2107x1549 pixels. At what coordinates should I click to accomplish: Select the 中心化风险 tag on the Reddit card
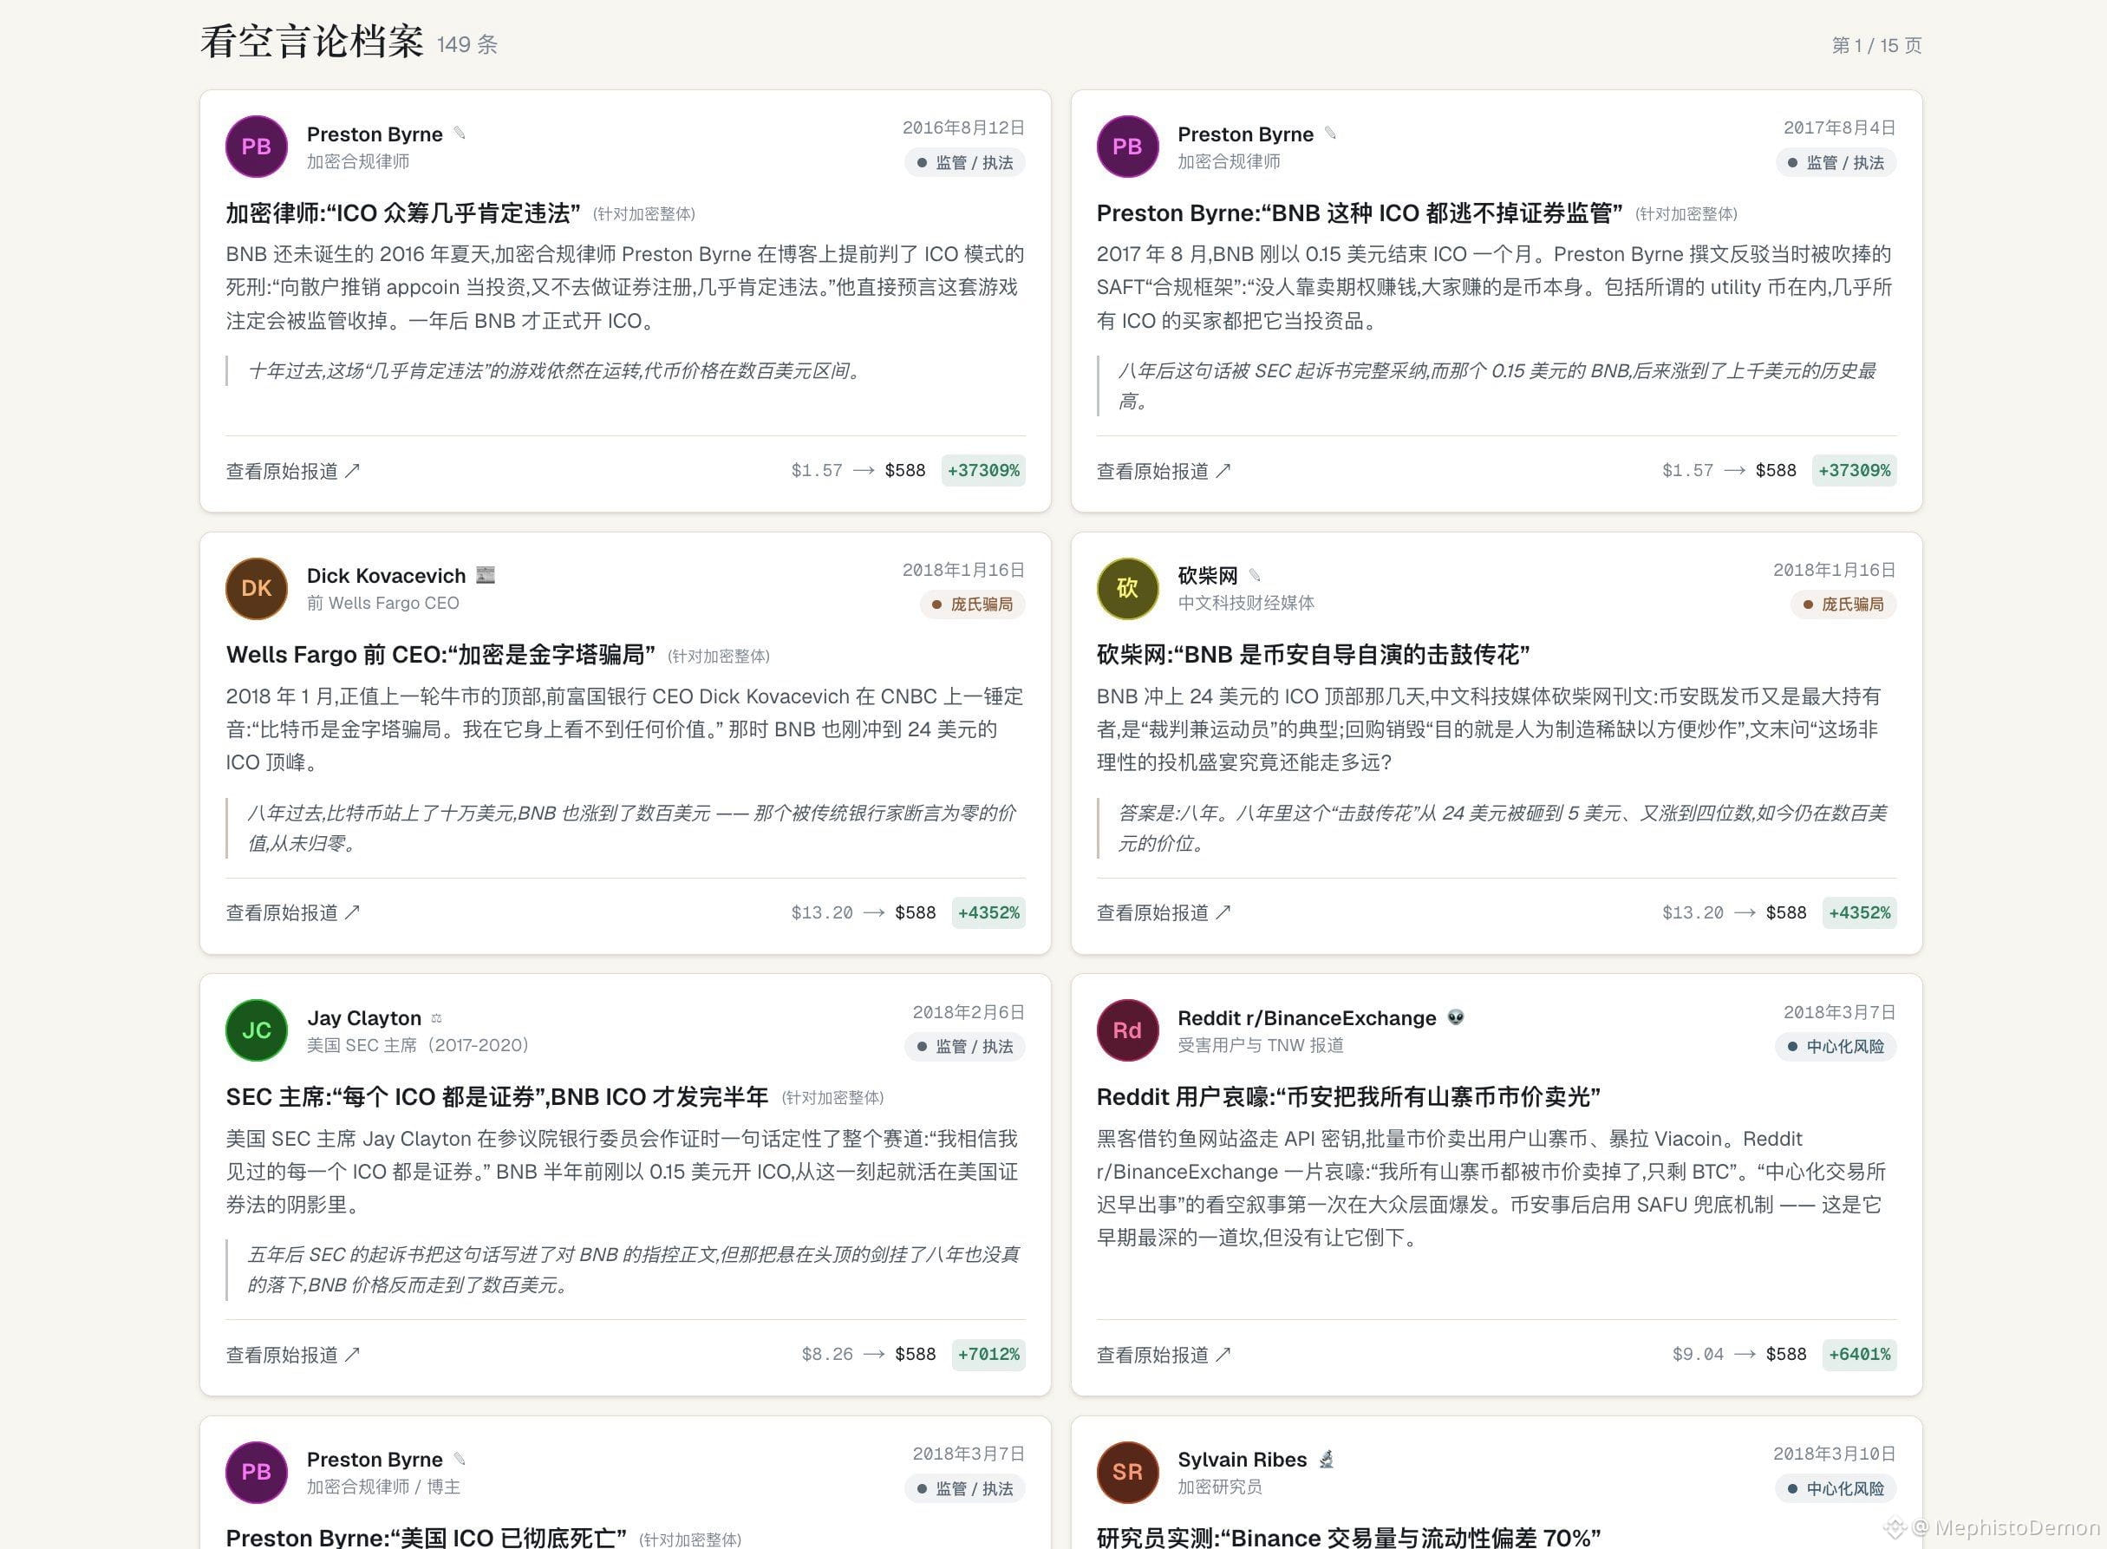(1836, 1047)
